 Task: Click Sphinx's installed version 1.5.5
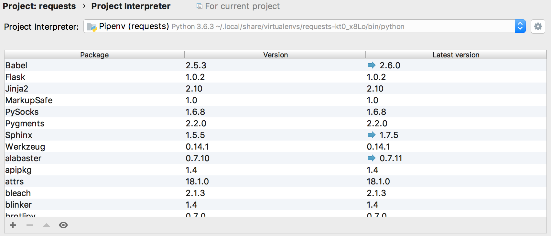195,135
